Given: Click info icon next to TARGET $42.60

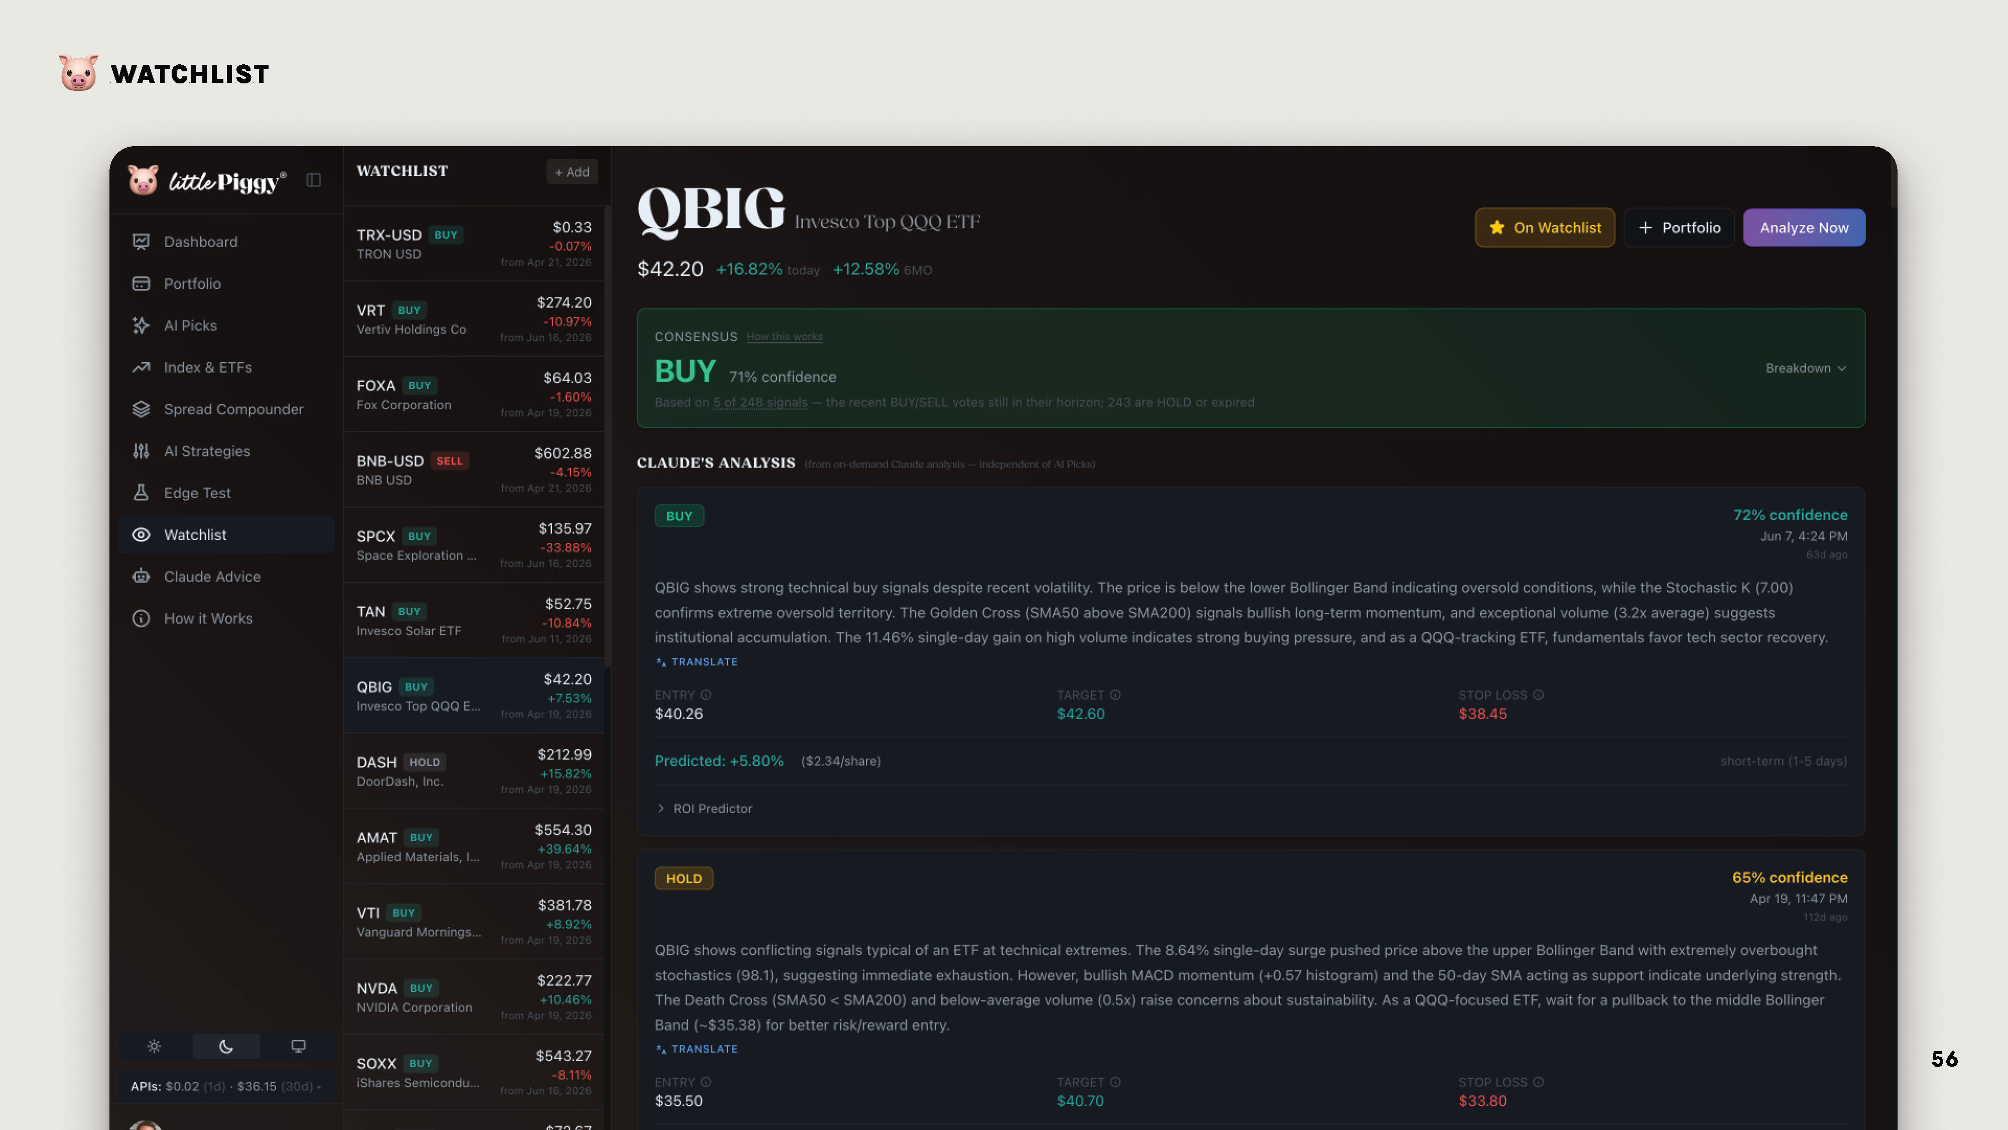Looking at the screenshot, I should tap(1115, 695).
